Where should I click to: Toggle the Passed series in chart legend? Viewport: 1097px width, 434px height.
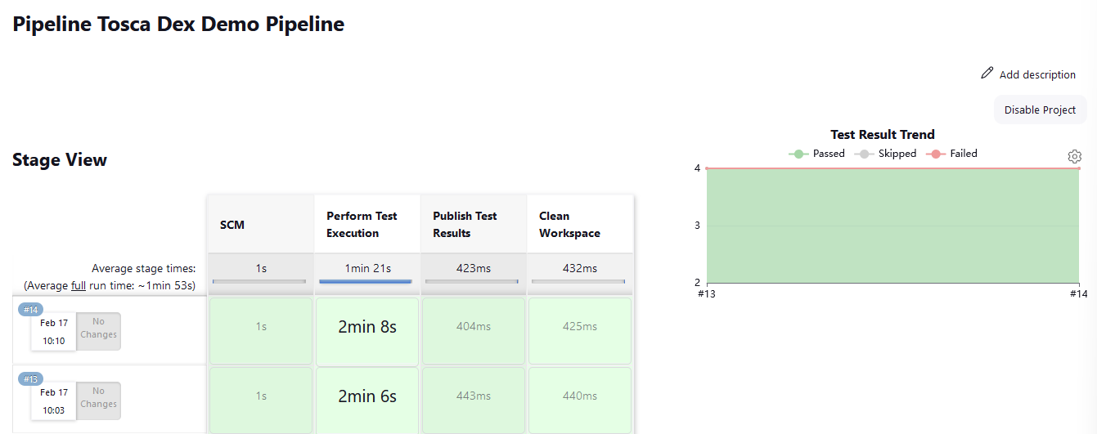click(816, 154)
